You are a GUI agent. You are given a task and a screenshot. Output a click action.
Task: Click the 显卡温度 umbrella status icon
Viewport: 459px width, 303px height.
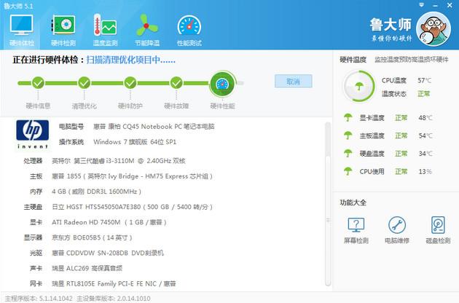348,117
